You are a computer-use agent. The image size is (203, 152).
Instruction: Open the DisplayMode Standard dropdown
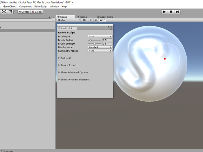(x=100, y=47)
